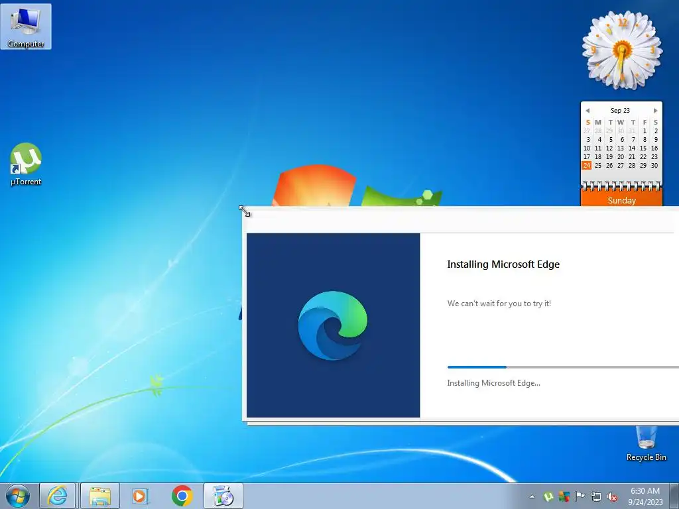
Task: Select day 1 in the calendar gadget
Action: coord(645,131)
